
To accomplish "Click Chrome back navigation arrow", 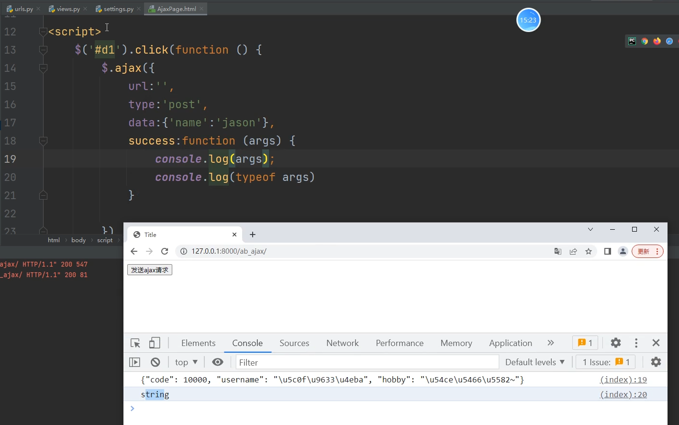I will pos(134,251).
